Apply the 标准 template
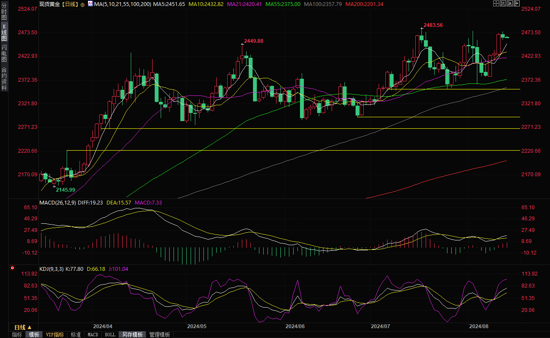Viewport: 550px width, 338px height. pyautogui.click(x=76, y=335)
